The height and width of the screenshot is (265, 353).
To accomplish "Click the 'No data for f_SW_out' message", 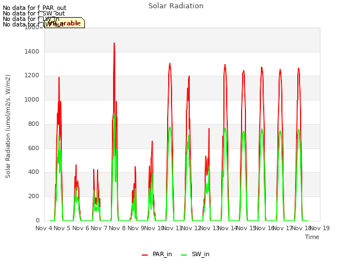I will 34,13.
